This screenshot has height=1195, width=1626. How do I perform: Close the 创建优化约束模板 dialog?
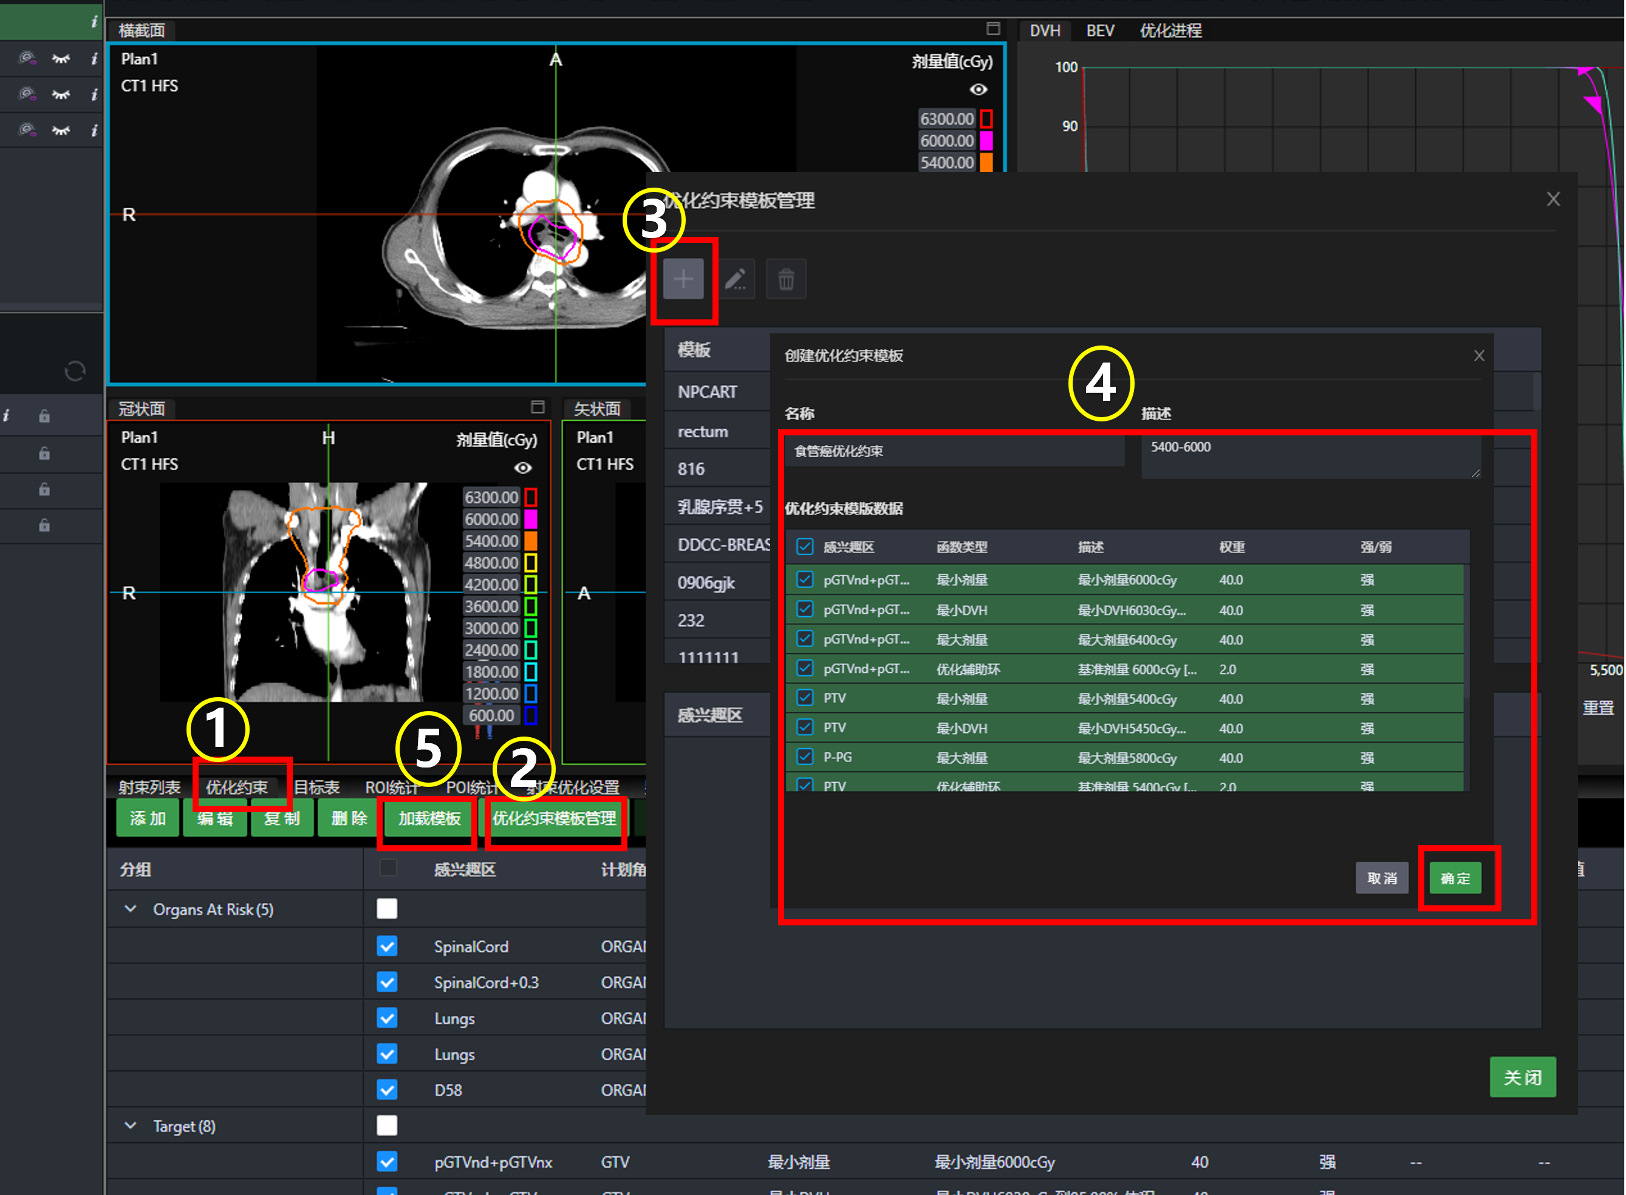click(1478, 355)
